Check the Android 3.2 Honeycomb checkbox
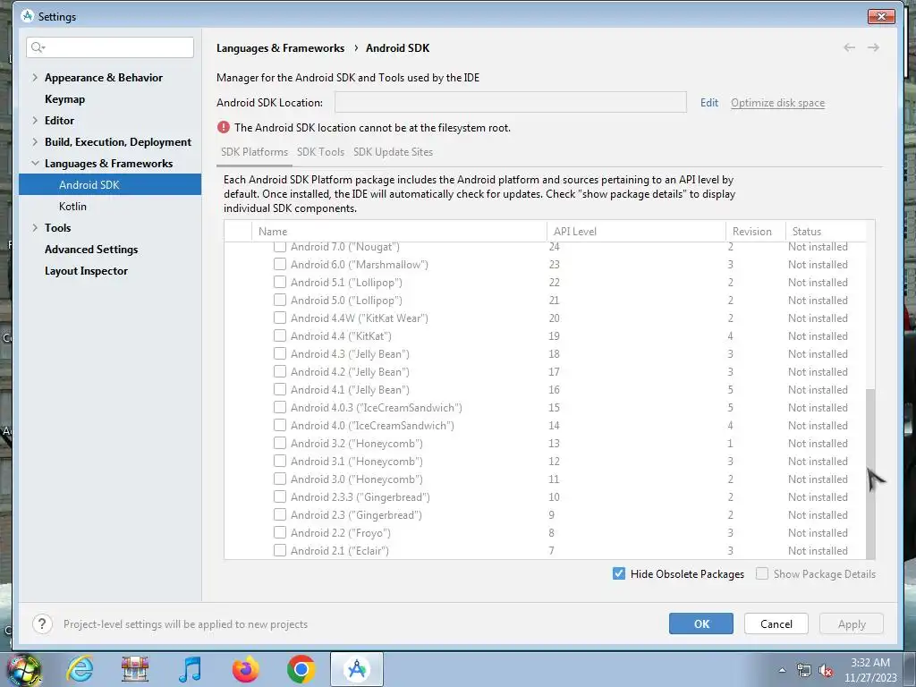Screen dimensions: 916x687 tap(280, 443)
